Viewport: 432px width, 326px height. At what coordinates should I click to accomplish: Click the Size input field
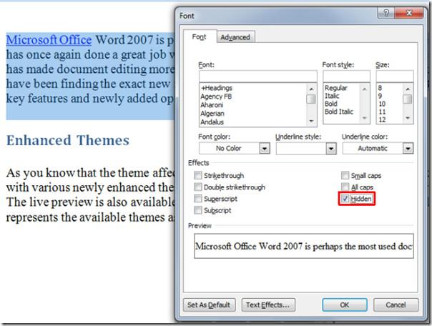395,76
